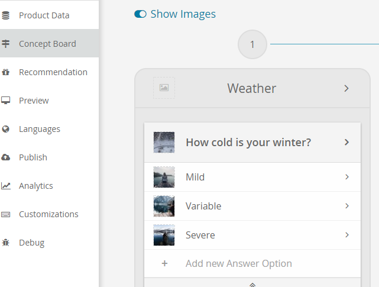
Task: Expand the Weather section chevron
Action: 346,89
